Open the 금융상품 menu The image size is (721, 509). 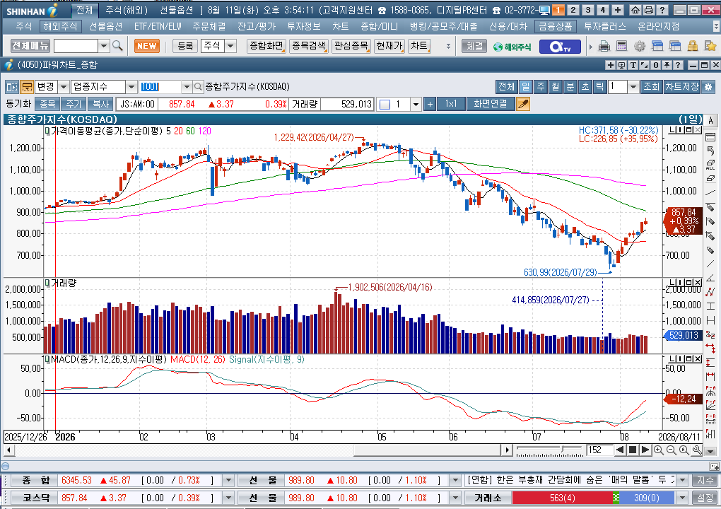(556, 27)
